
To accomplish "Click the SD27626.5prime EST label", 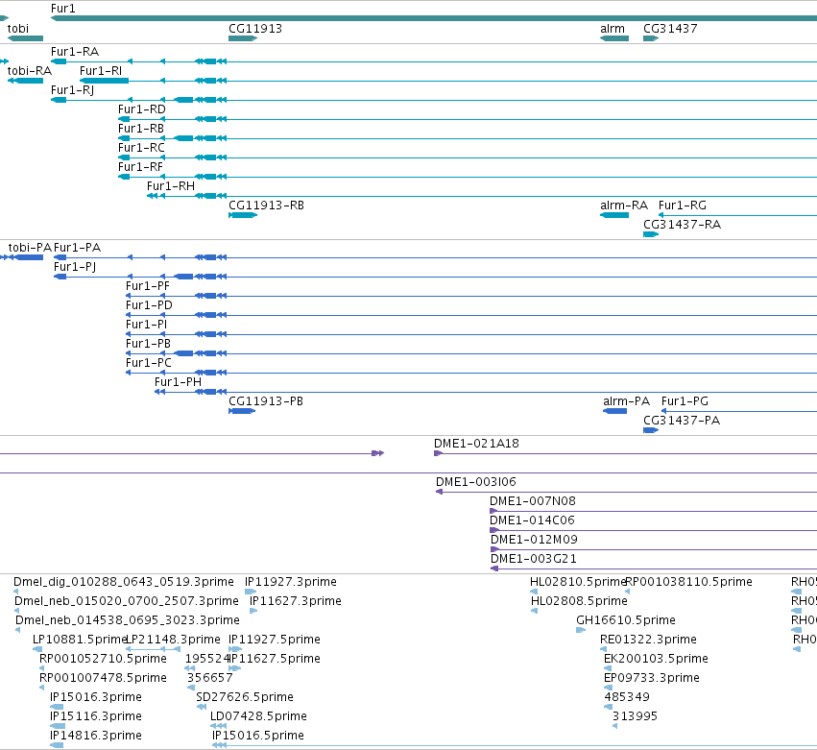I will point(245,698).
